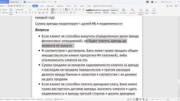Viewport: 180px width, 101px height.
Task: Toggle Subscript formatting
Action: [33, 12]
